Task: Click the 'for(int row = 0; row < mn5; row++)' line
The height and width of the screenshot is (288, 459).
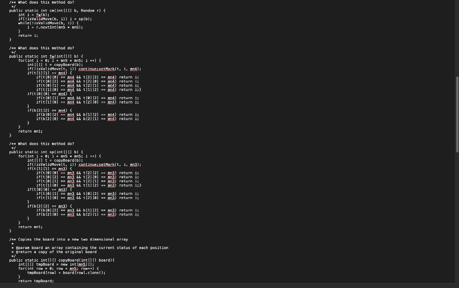Action: (59, 268)
